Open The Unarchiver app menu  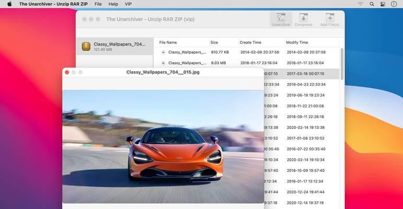pyautogui.click(x=53, y=4)
